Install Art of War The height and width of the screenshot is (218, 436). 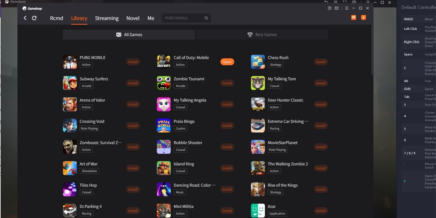coord(133,168)
